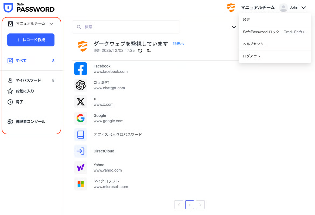Click the マイクロソフト logo icon

tap(81, 184)
